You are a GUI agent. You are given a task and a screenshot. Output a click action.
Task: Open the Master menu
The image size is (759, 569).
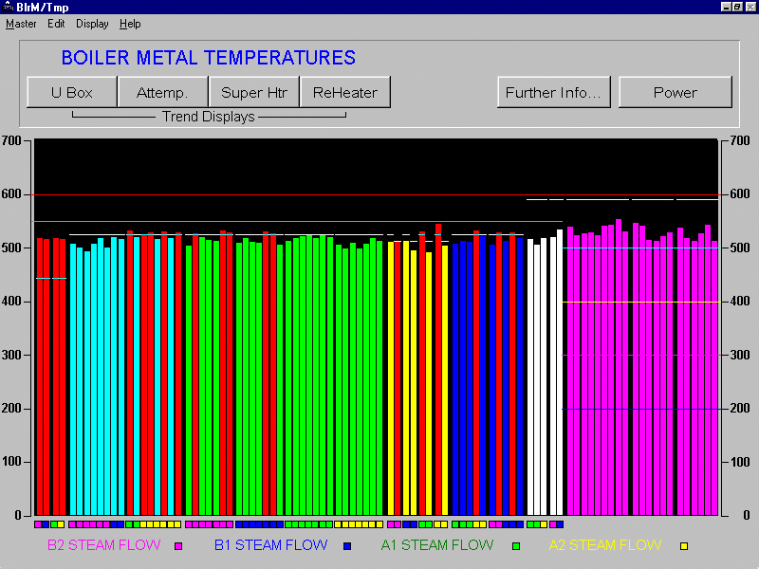21,24
